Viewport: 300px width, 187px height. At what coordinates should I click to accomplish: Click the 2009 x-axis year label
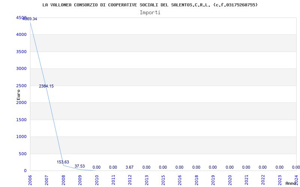pos(80,180)
